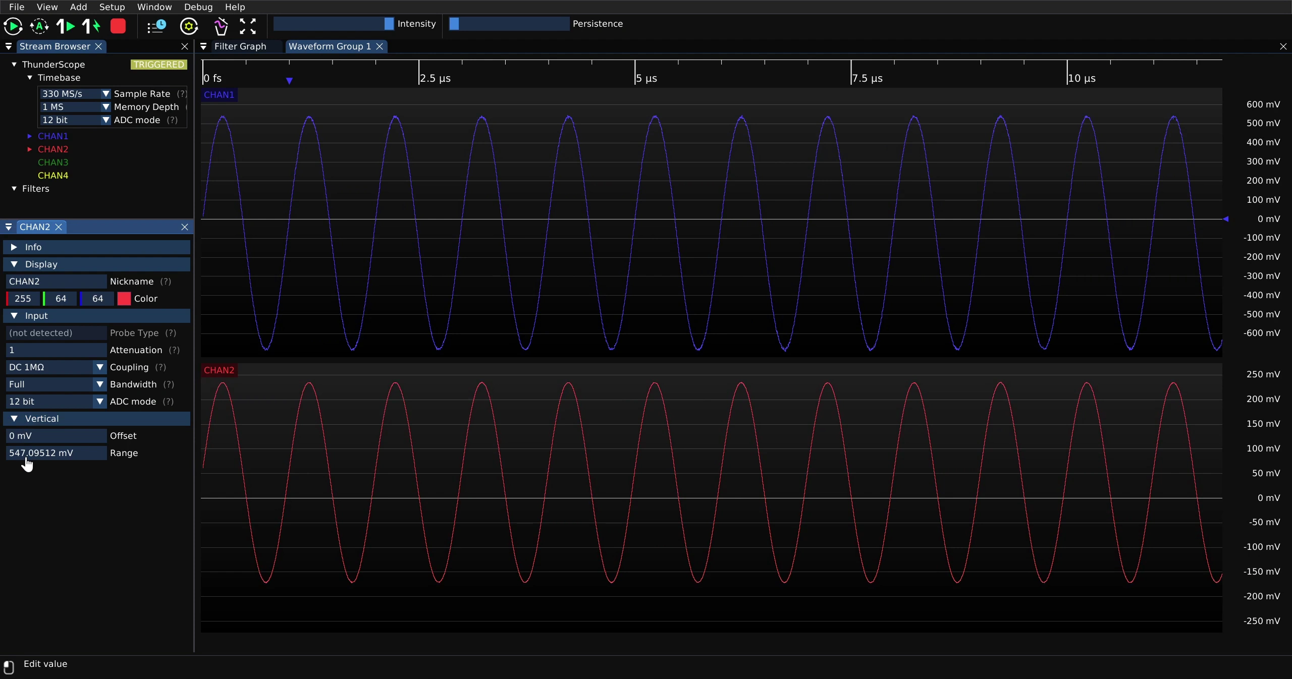Expand the CHAN2 tree node

coord(30,149)
